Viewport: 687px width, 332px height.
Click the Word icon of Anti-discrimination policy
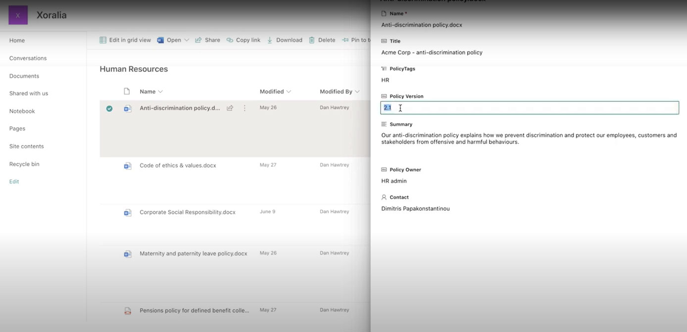coord(128,108)
